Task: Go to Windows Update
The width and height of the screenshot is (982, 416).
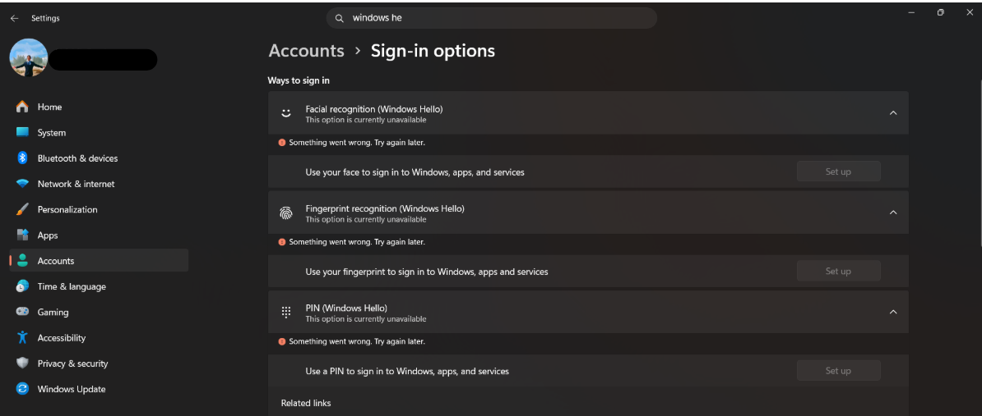Action: 99,389
